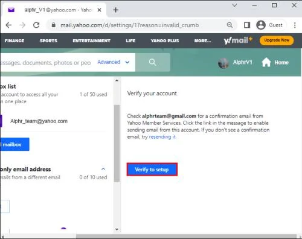Click the browser forward arrow

(22, 25)
